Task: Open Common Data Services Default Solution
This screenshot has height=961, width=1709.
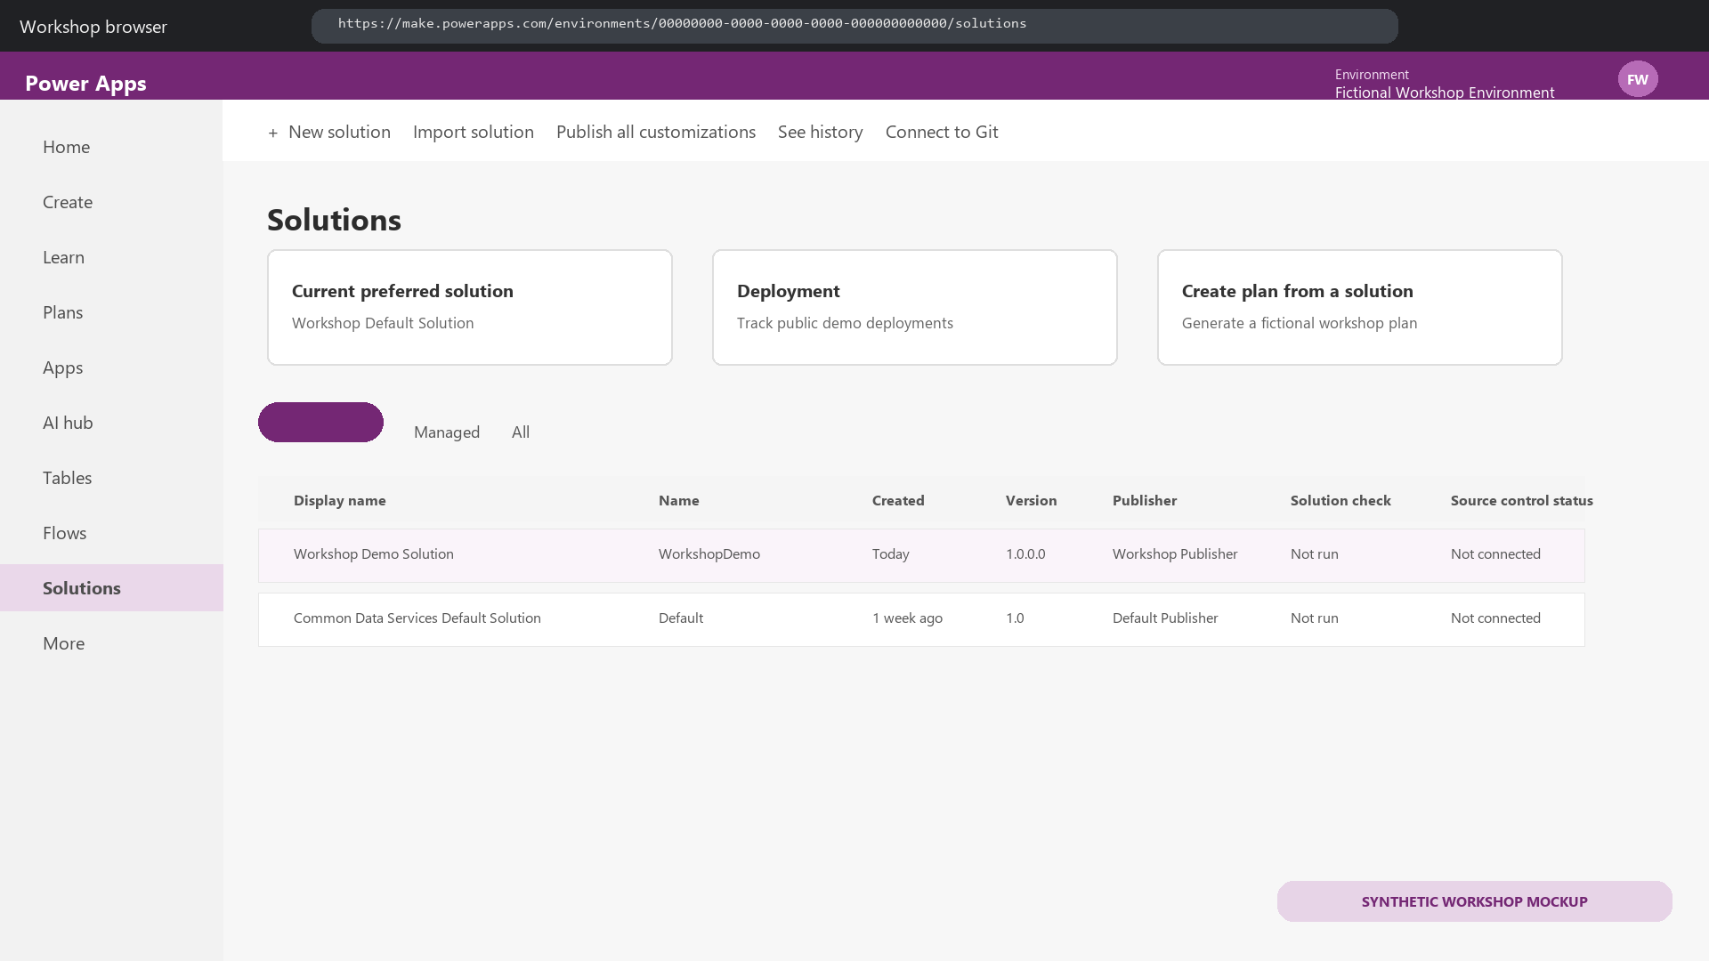Action: click(417, 618)
